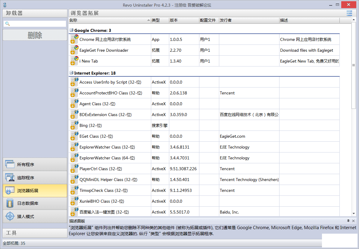Click the search magnifier icon
The height and width of the screenshot is (249, 359).
point(8,24)
